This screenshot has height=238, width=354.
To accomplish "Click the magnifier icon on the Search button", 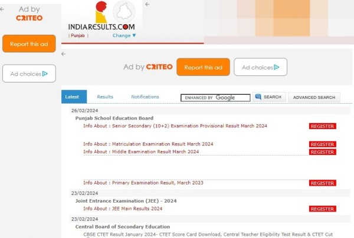I will [258, 97].
